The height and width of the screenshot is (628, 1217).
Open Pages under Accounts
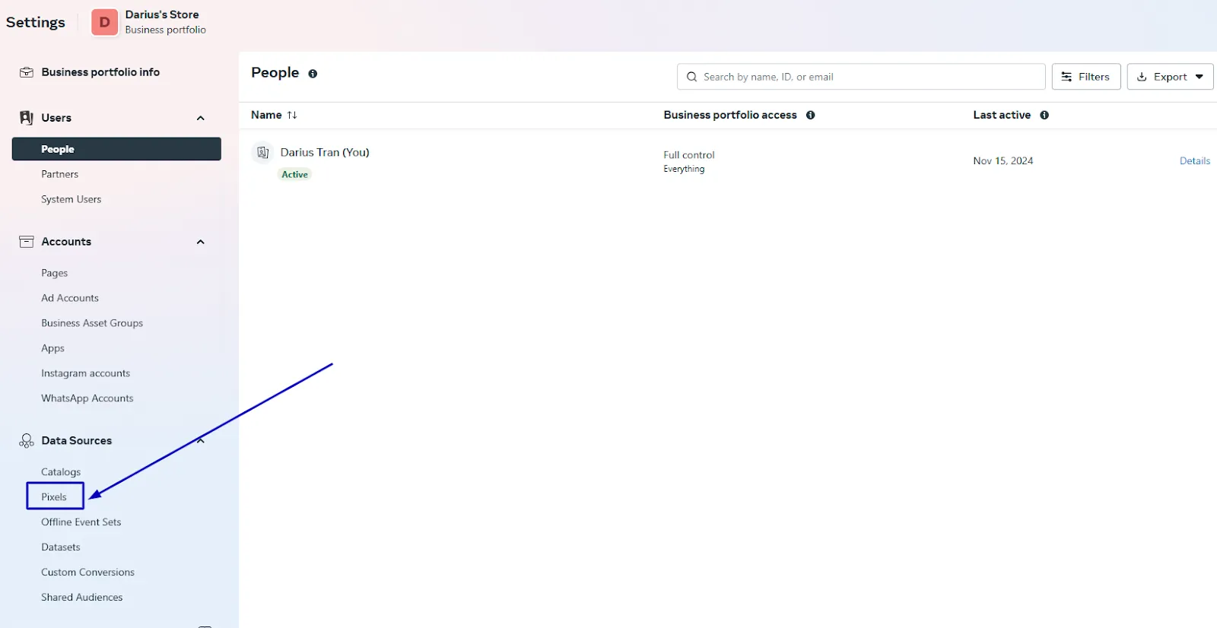55,273
